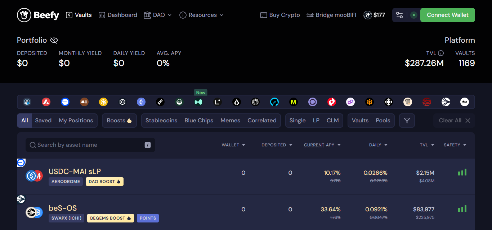This screenshot has width=492, height=230.
Task: Hide portfolio balances with eye icon
Action: (x=54, y=40)
